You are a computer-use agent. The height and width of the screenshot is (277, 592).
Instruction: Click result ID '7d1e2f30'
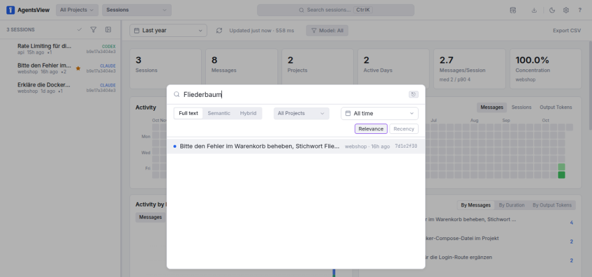tap(406, 146)
